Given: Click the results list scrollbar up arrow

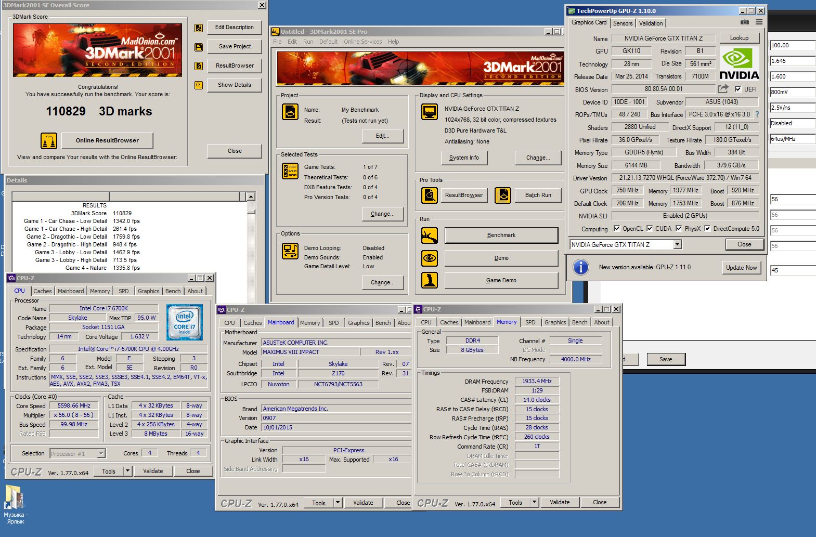Looking at the screenshot, I should tap(251, 197).
